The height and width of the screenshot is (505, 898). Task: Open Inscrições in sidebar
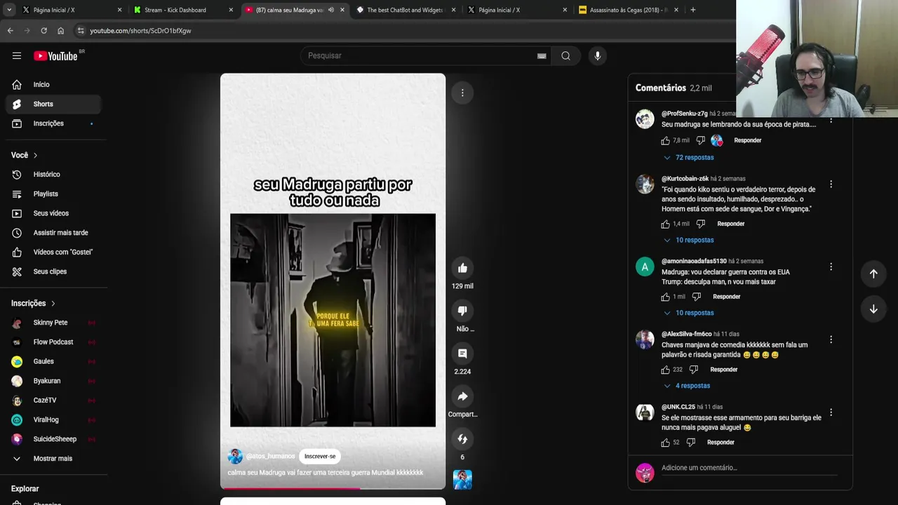click(x=53, y=123)
